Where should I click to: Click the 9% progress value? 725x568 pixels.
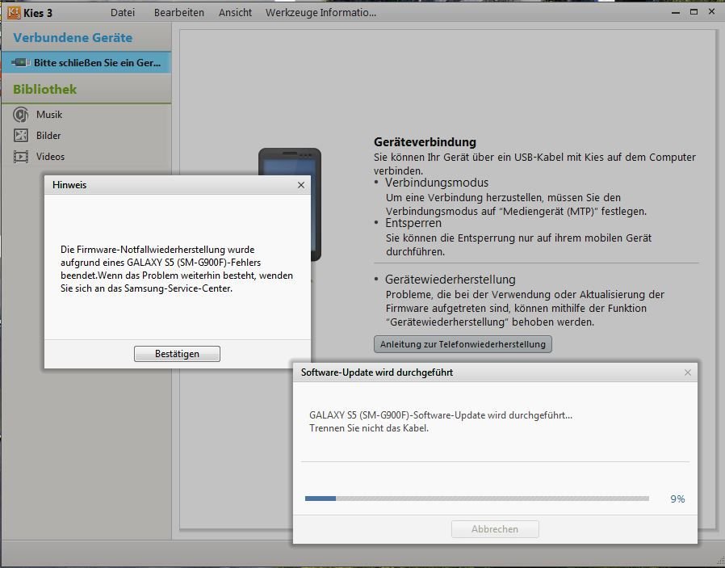678,499
